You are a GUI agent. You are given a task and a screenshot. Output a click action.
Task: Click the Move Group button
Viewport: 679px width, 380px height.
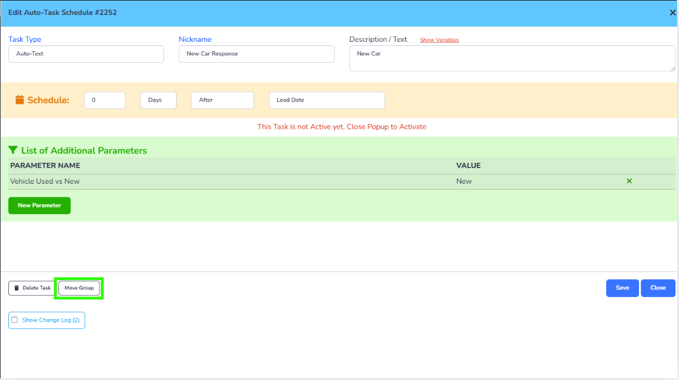click(x=79, y=288)
